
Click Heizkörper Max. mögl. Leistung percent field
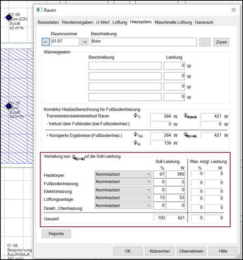(x=197, y=174)
